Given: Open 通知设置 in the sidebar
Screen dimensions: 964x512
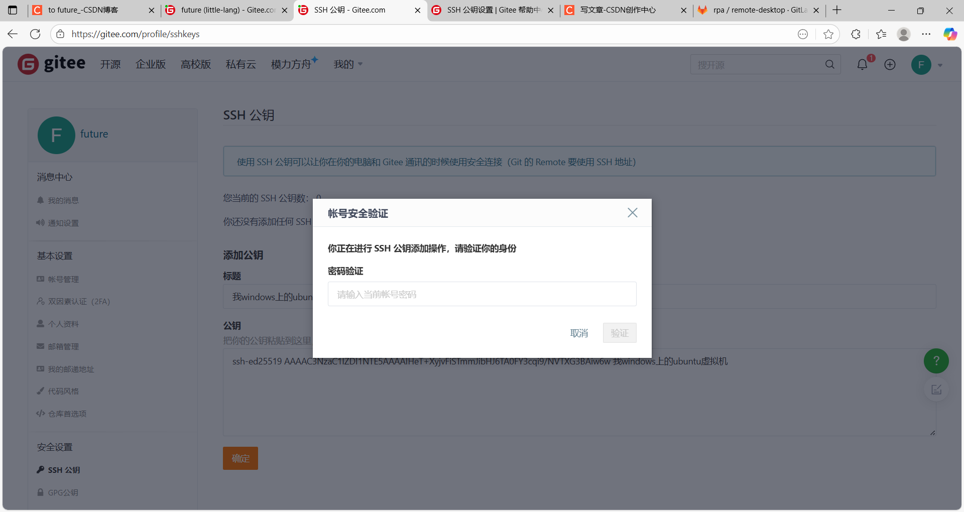Looking at the screenshot, I should [63, 223].
